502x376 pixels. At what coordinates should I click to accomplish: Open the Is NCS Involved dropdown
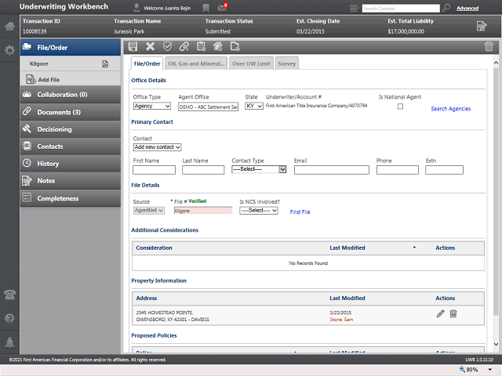pyautogui.click(x=259, y=211)
